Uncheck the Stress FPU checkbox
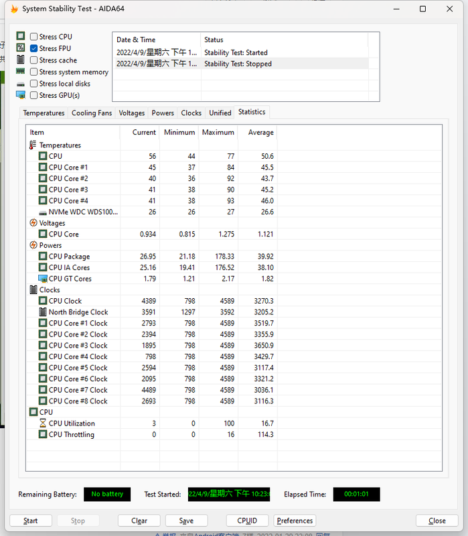 pos(33,48)
